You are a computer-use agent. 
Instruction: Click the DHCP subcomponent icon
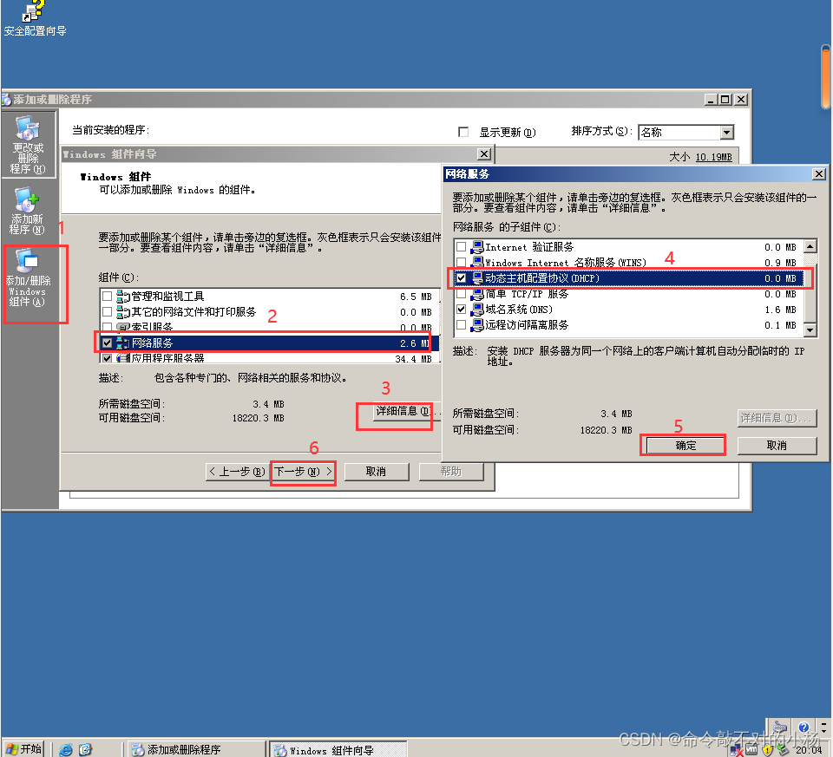(477, 278)
